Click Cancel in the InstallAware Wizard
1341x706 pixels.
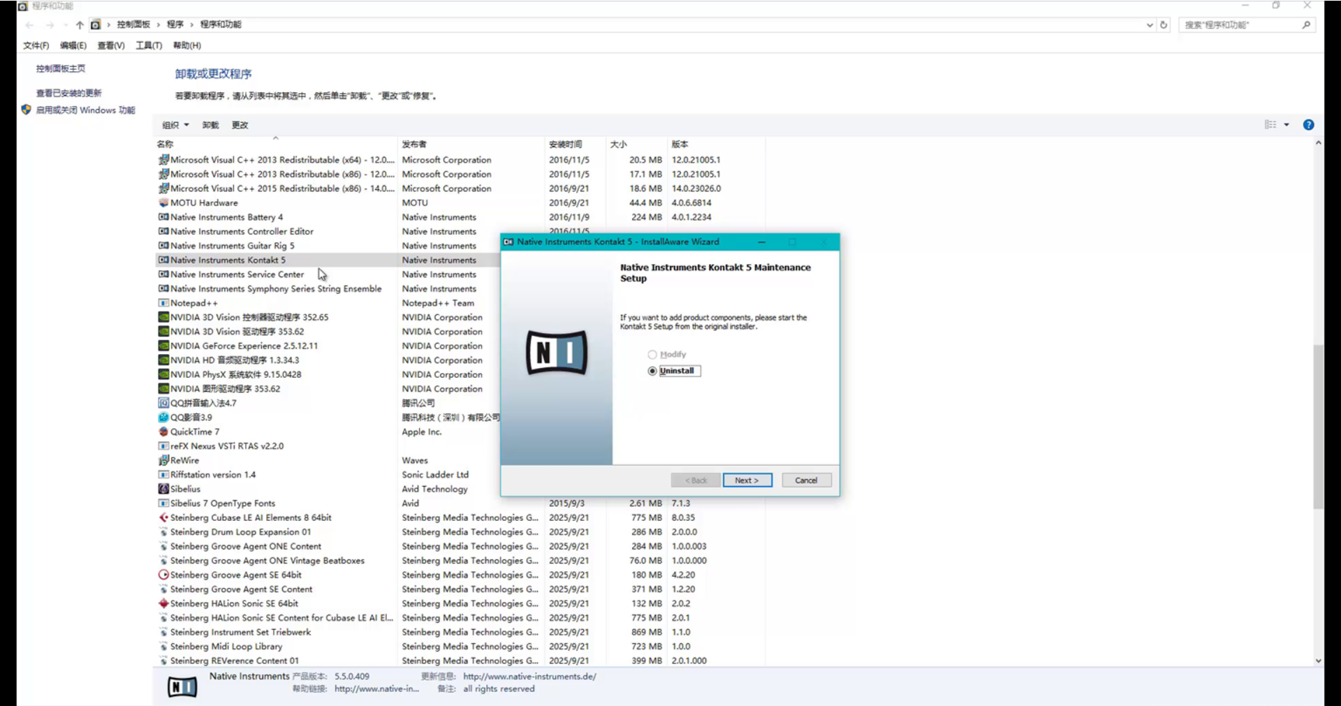[x=807, y=480]
